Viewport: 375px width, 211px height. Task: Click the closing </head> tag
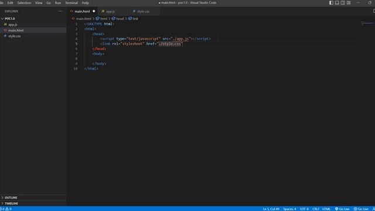(x=99, y=49)
